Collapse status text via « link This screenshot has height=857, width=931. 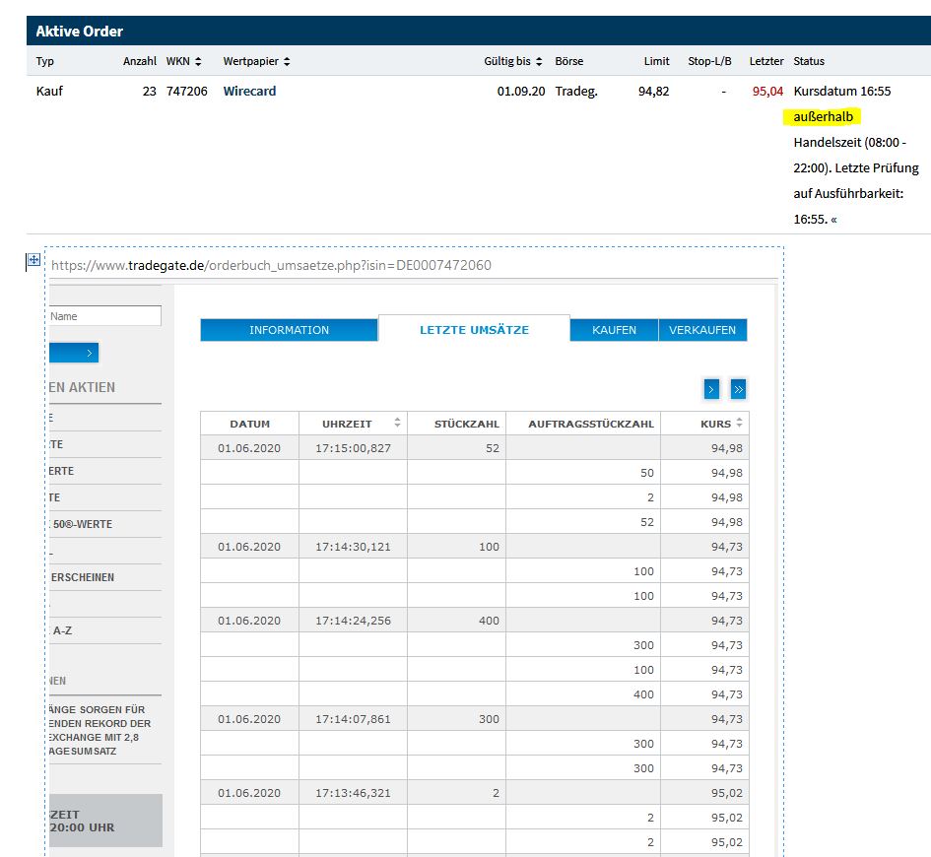tap(834, 220)
